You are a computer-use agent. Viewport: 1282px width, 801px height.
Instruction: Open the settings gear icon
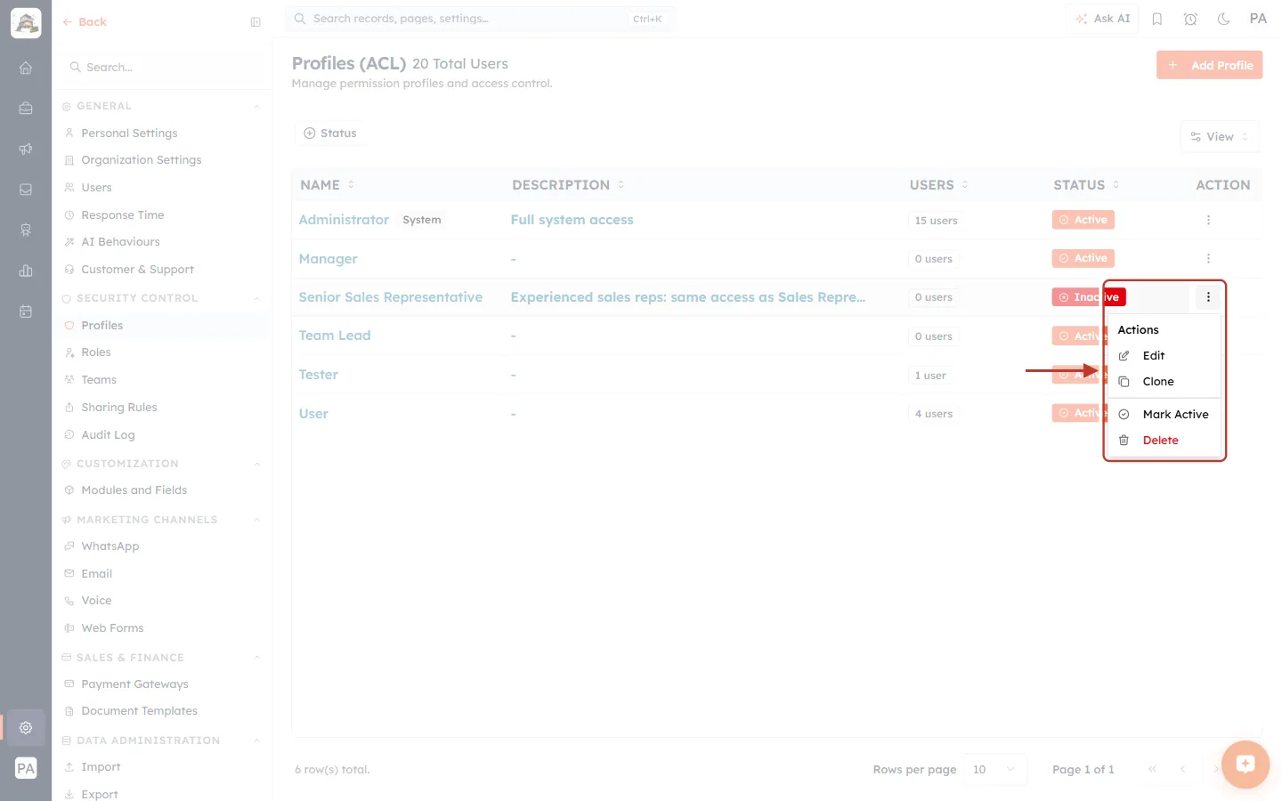click(x=26, y=727)
